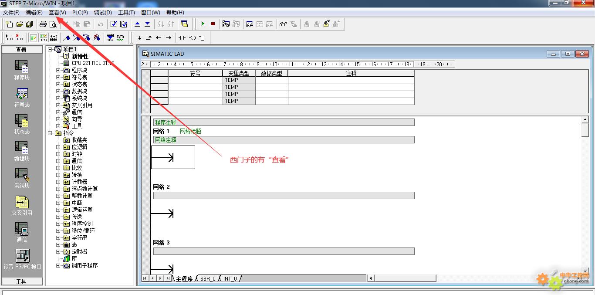Toggle POU comments display in toolbar
The height and width of the screenshot is (295, 595).
pyautogui.click(x=33, y=37)
